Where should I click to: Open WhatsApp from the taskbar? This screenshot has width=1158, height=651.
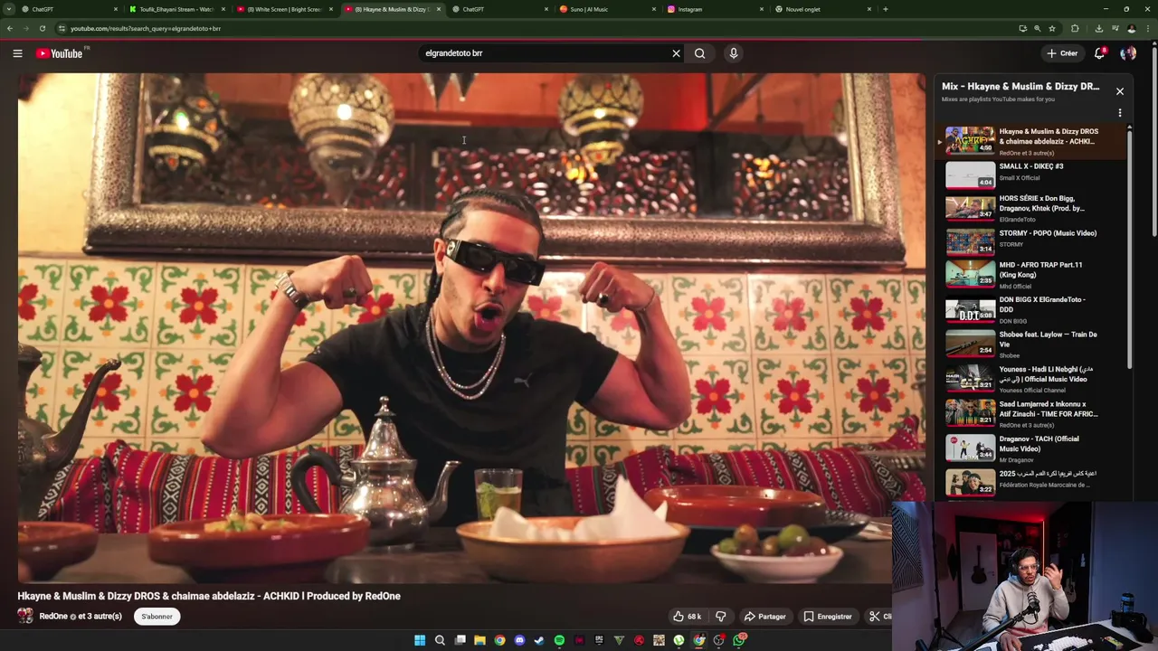739,640
